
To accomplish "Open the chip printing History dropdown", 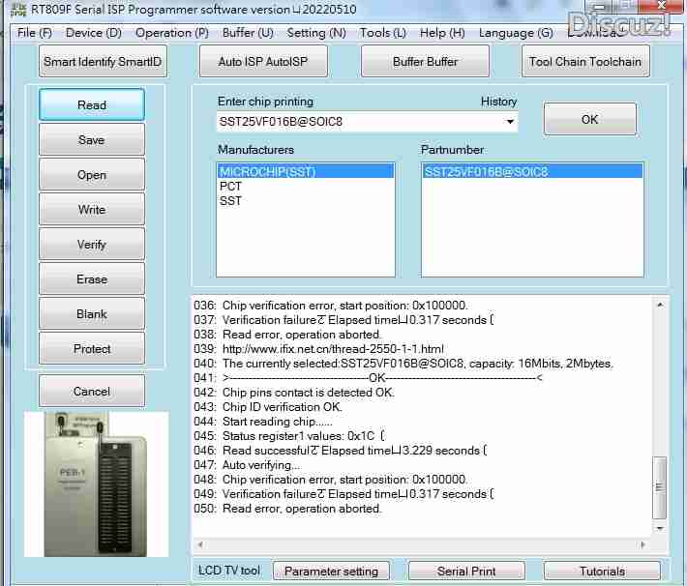I will click(x=510, y=123).
